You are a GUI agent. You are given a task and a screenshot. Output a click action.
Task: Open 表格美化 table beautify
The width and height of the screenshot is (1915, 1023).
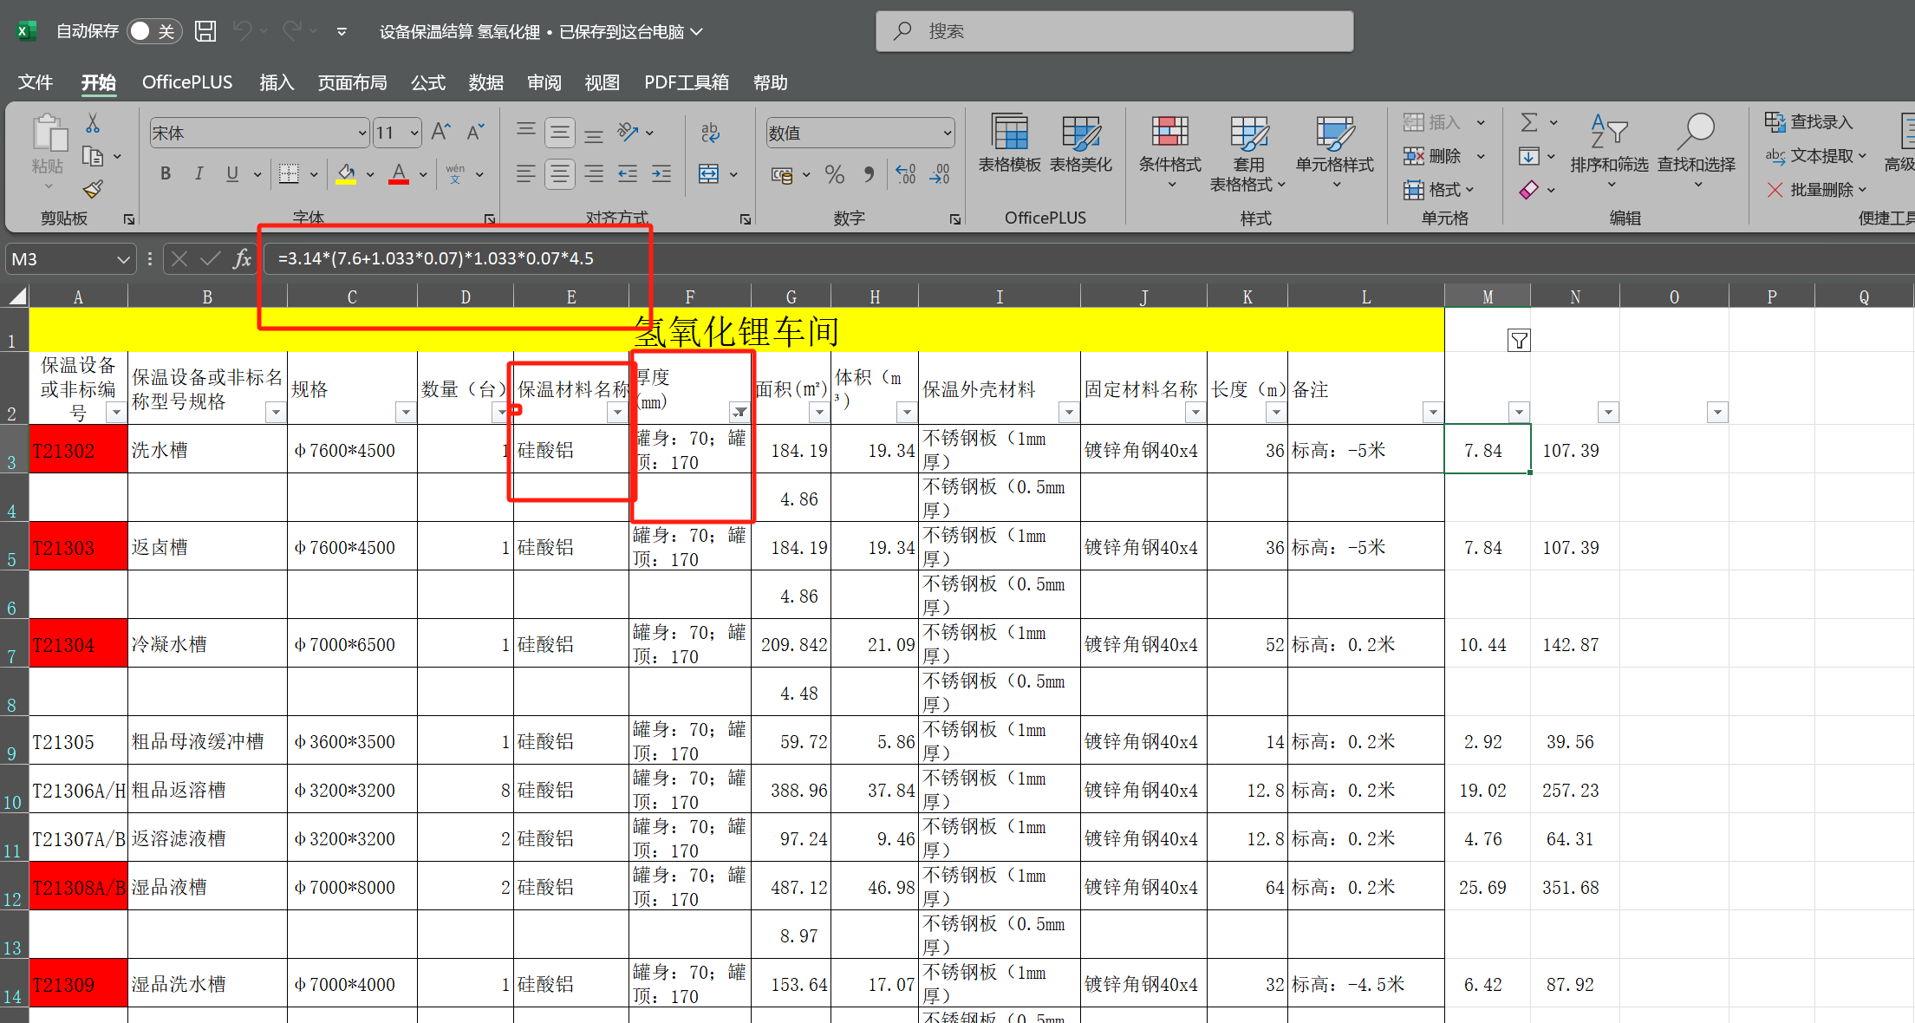(x=1080, y=144)
